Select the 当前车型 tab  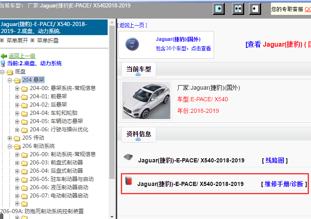[x=139, y=70]
